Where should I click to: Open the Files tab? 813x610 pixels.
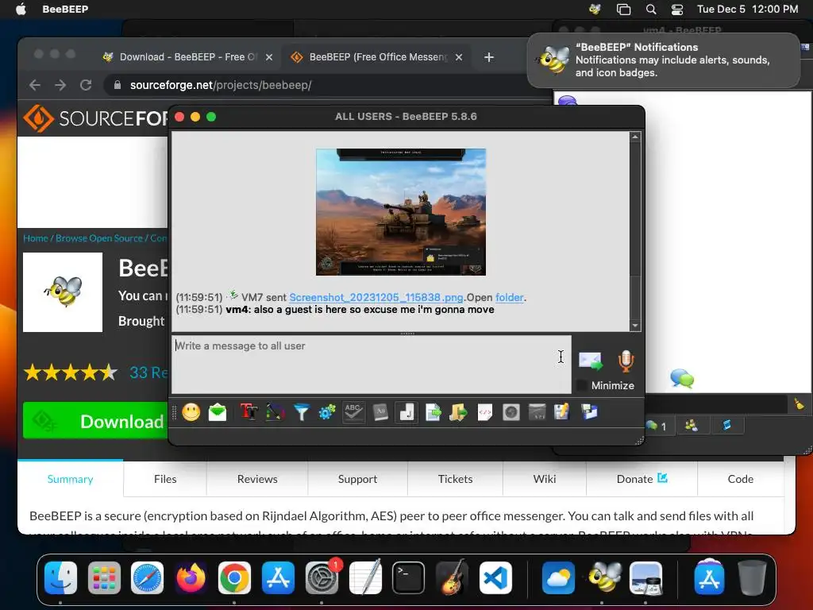[x=165, y=479]
